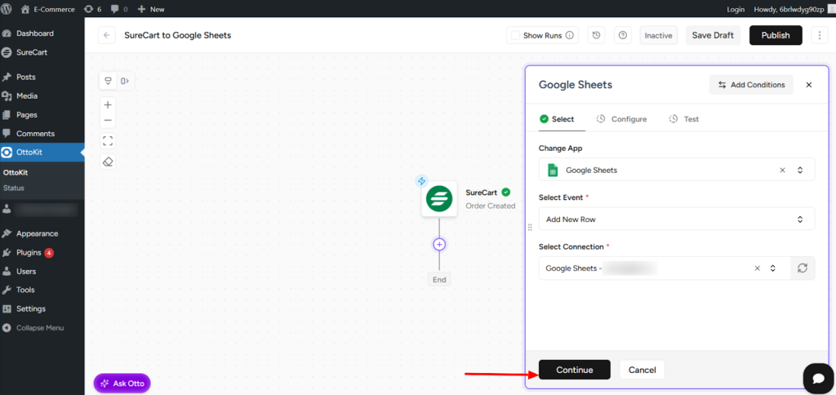Open the chat support bubble
This screenshot has width=836, height=395.
click(x=817, y=377)
